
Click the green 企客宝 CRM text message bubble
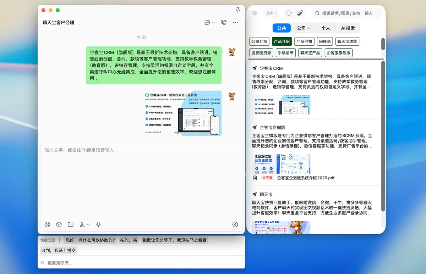154,65
